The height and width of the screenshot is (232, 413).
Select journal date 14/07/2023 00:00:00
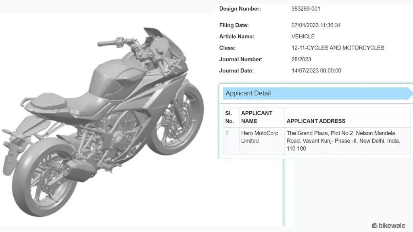pos(316,71)
